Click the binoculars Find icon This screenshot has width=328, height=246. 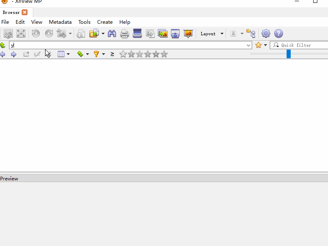pos(112,34)
